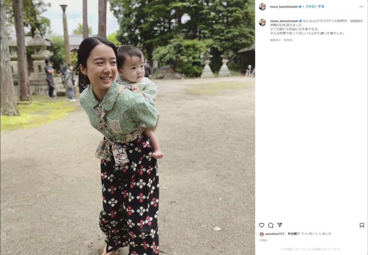Click the post photo of woman and baby
The width and height of the screenshot is (368, 255).
click(128, 128)
